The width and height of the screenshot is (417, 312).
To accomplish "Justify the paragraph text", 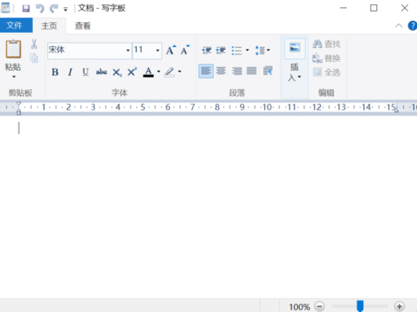I will 252,71.
